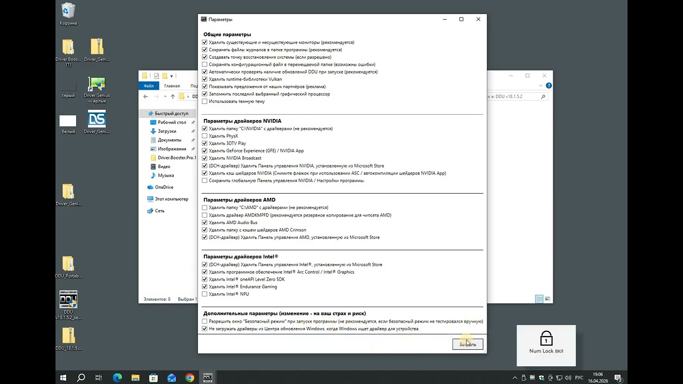
Task: Switch Explorer to details view icon
Action: tap(539, 299)
